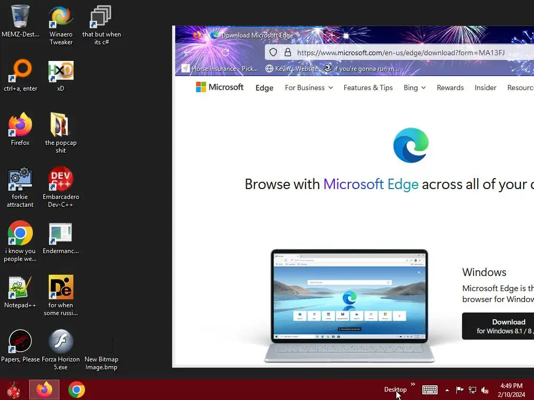Open 'if you're gonna run m...' bookmark
Screen dimensions: 534x400
tap(361, 68)
